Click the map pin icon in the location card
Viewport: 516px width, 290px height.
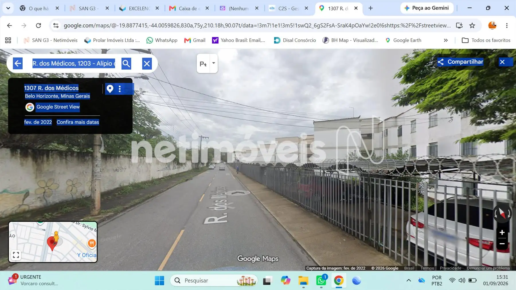coord(110,89)
